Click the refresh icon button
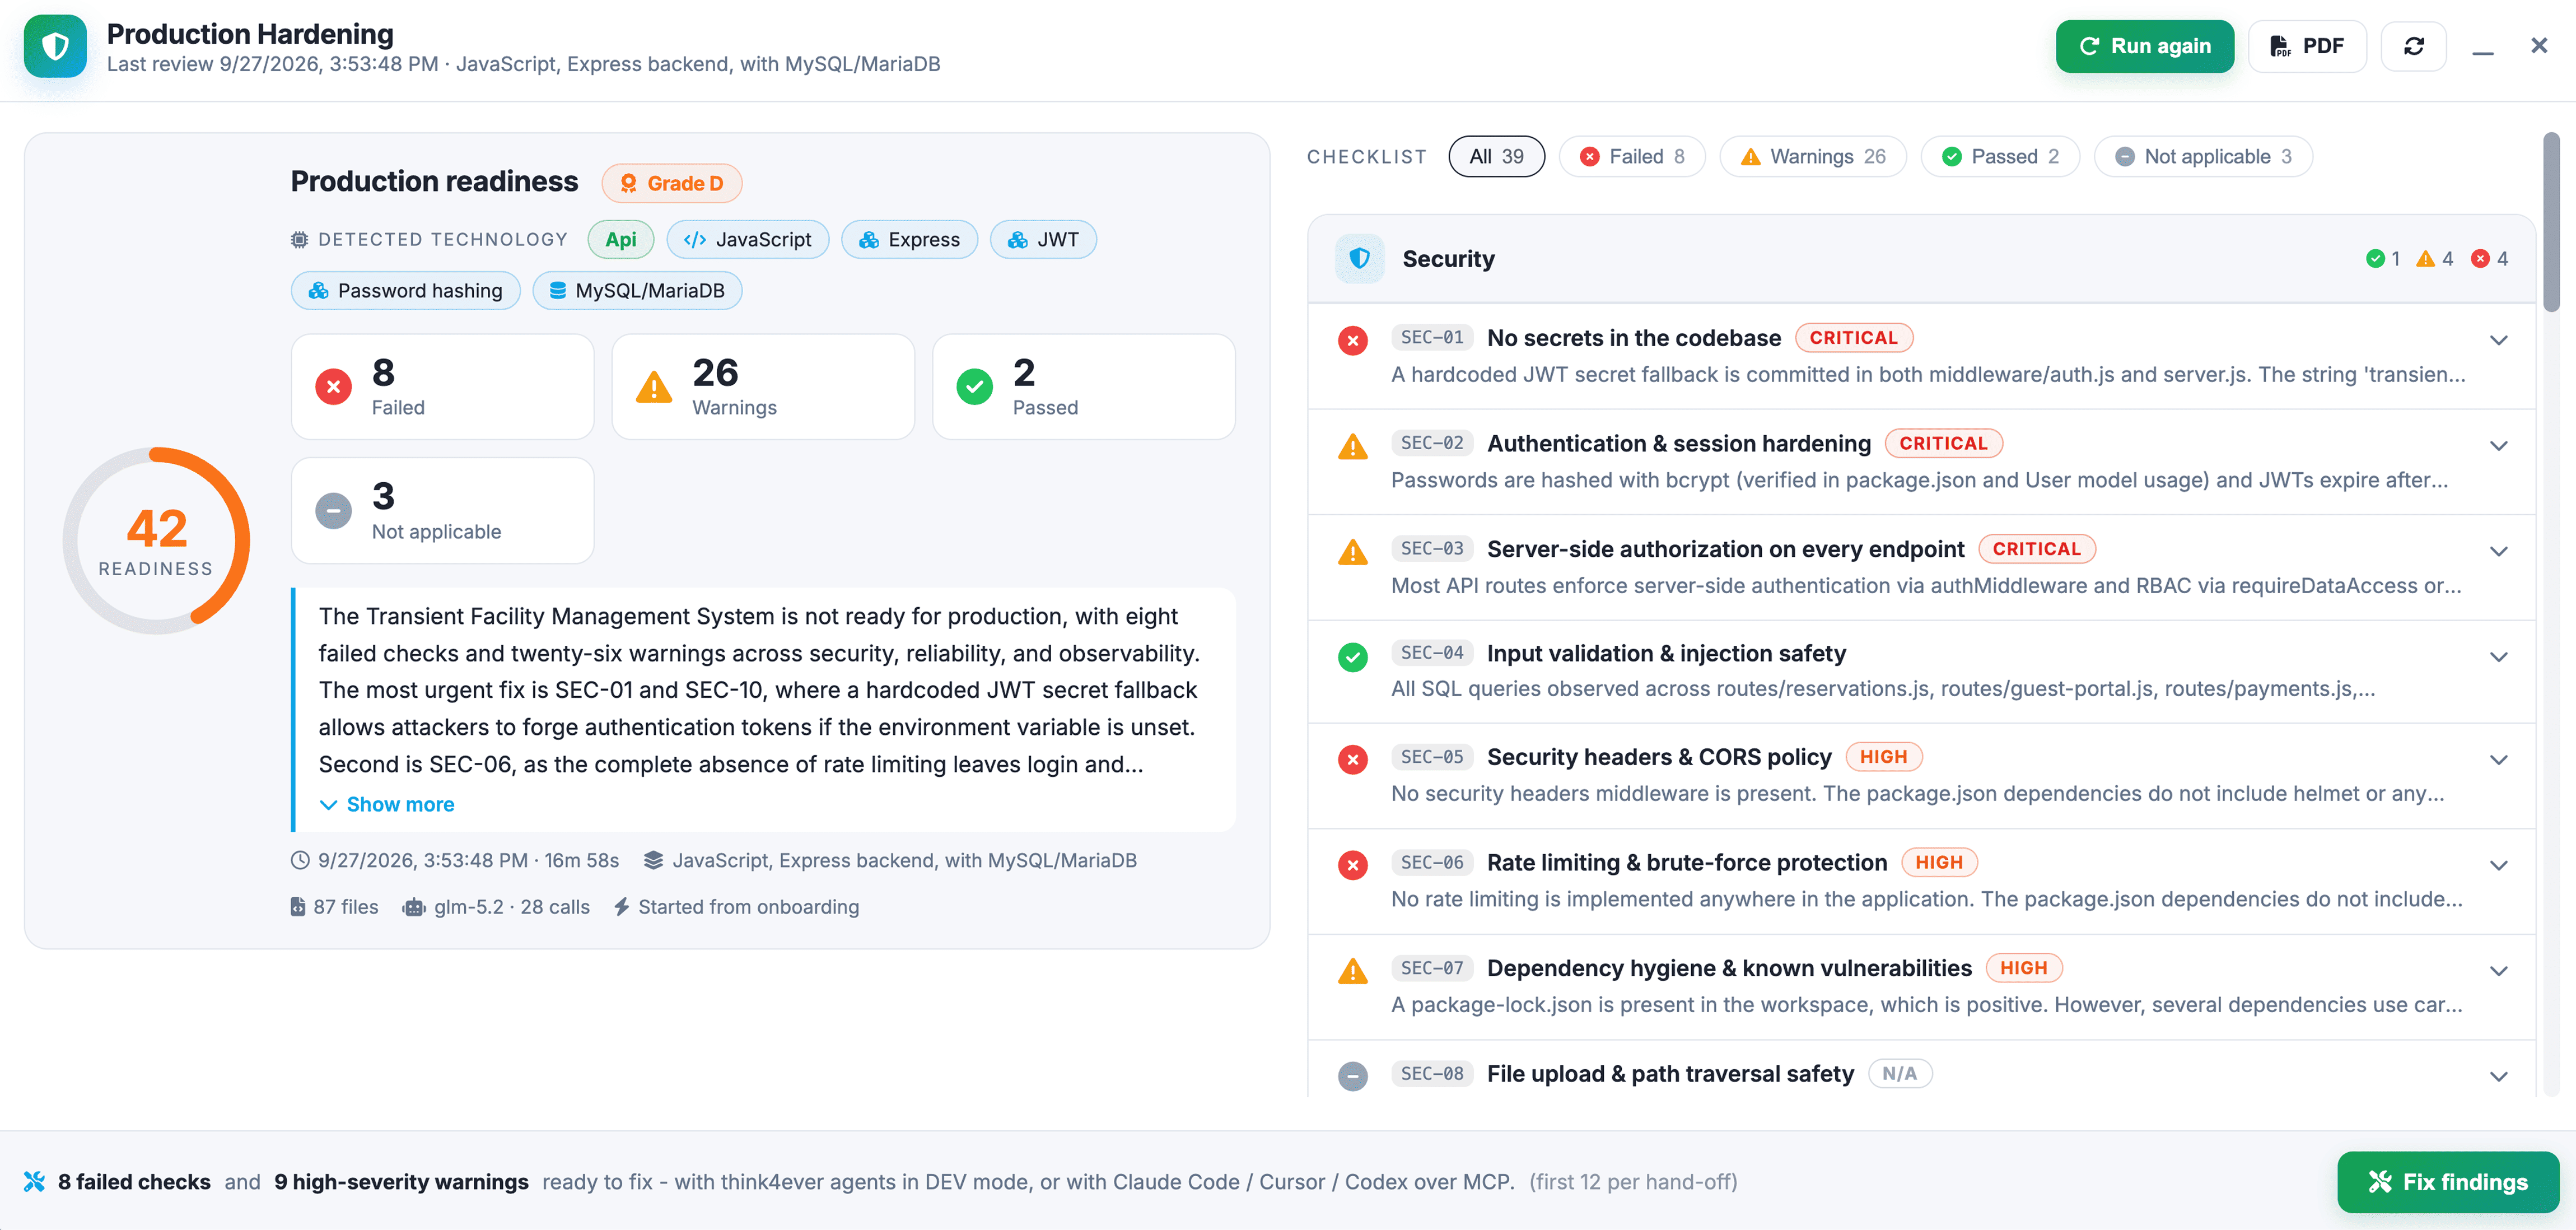Screen dimensions: 2576x1230 pos(2413,46)
